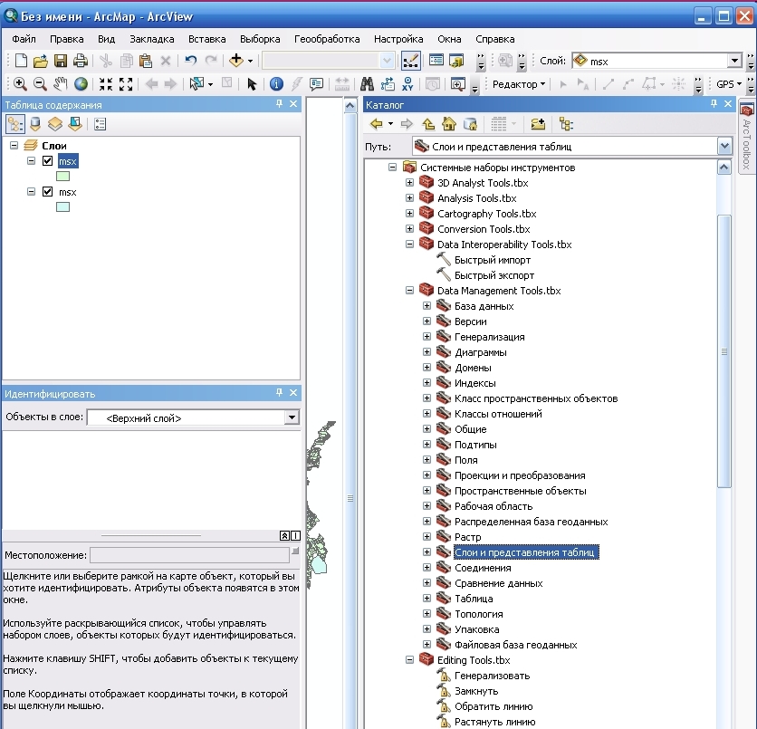Select the Identify tool with blue info icon
The height and width of the screenshot is (729, 757).
277,84
